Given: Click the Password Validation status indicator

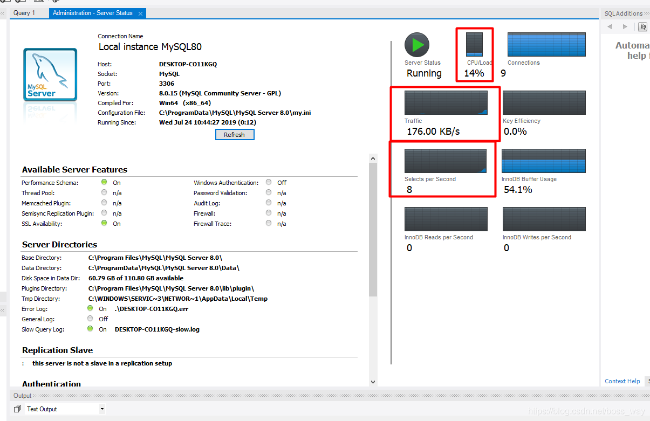Looking at the screenshot, I should [269, 193].
